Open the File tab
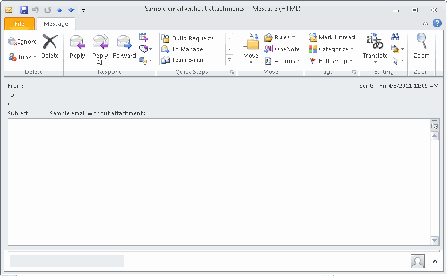 (x=19, y=24)
